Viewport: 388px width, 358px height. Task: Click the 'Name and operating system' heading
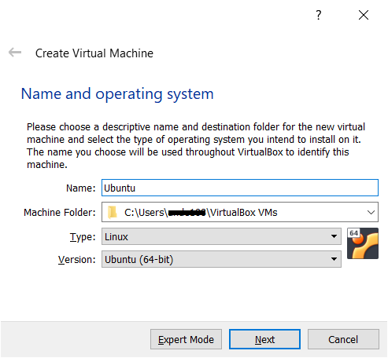[x=117, y=94]
